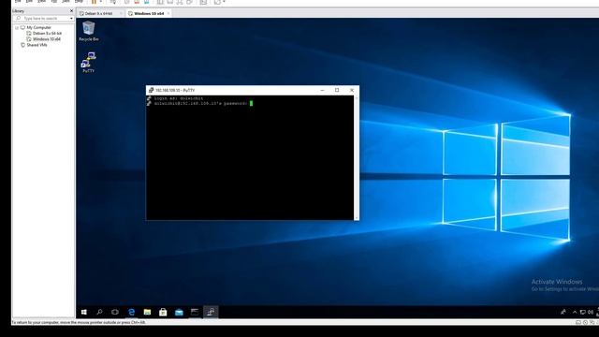Close the Debian 9.x tab
The height and width of the screenshot is (337, 599).
click(121, 13)
